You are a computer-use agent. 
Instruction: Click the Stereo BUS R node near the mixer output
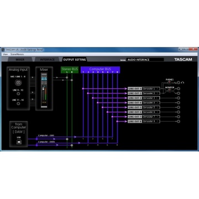click(72, 80)
